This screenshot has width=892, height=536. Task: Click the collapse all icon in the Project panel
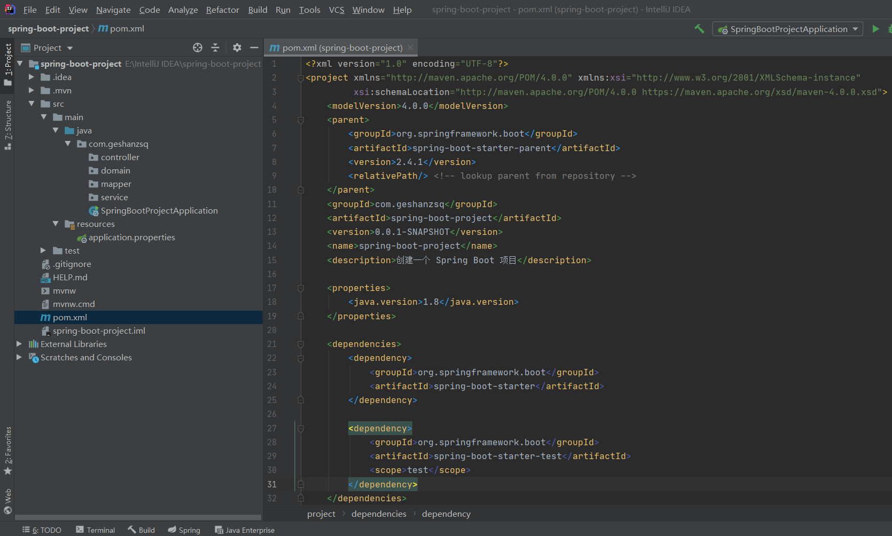pyautogui.click(x=215, y=48)
